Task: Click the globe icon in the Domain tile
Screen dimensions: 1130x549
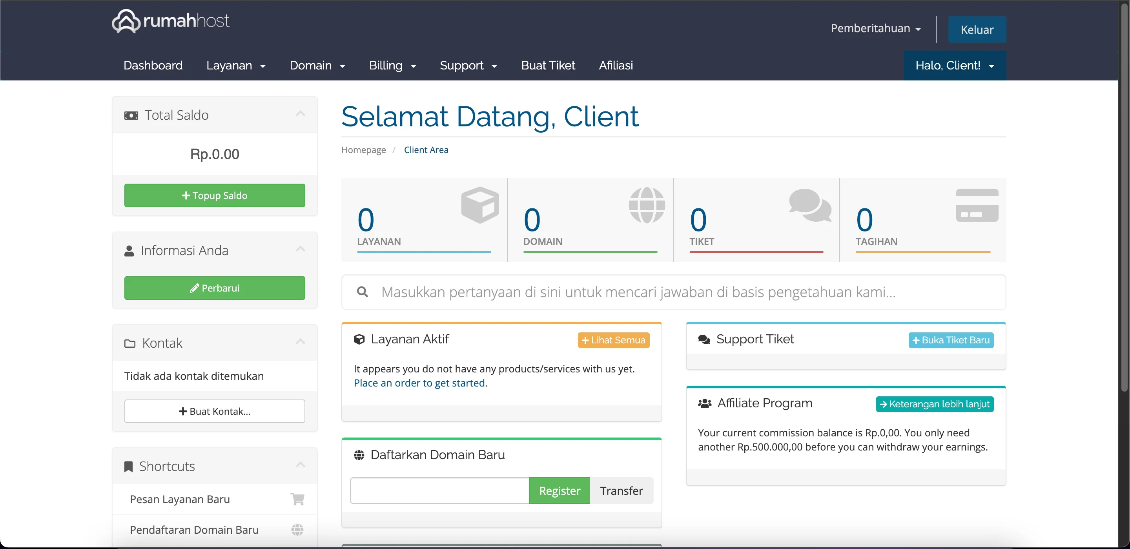Action: coord(647,205)
